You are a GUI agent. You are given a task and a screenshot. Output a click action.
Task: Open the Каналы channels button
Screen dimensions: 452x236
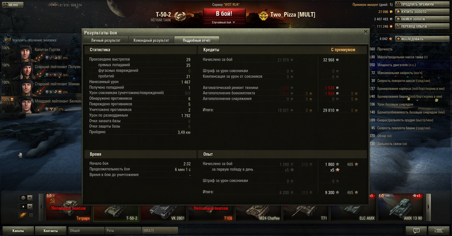click(18, 231)
